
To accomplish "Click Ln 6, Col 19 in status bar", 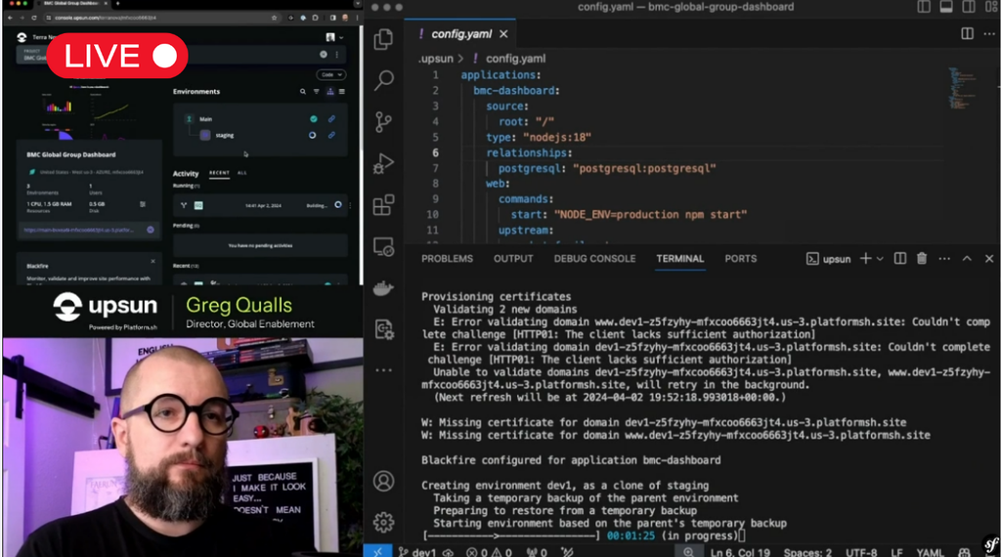I will coord(740,552).
